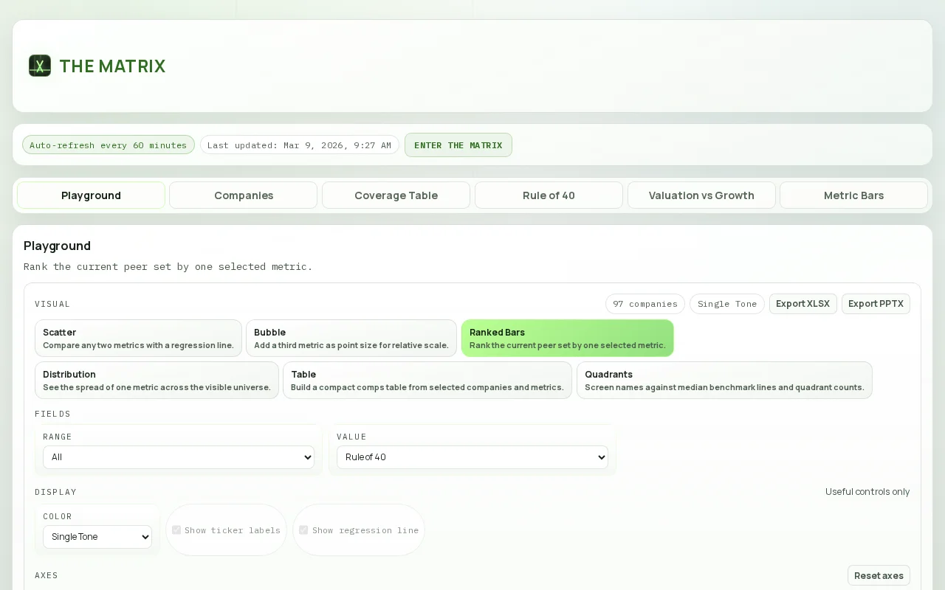Click the Single Tone badge

pos(727,304)
